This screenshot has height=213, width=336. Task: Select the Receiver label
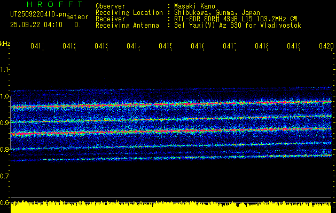point(111,19)
